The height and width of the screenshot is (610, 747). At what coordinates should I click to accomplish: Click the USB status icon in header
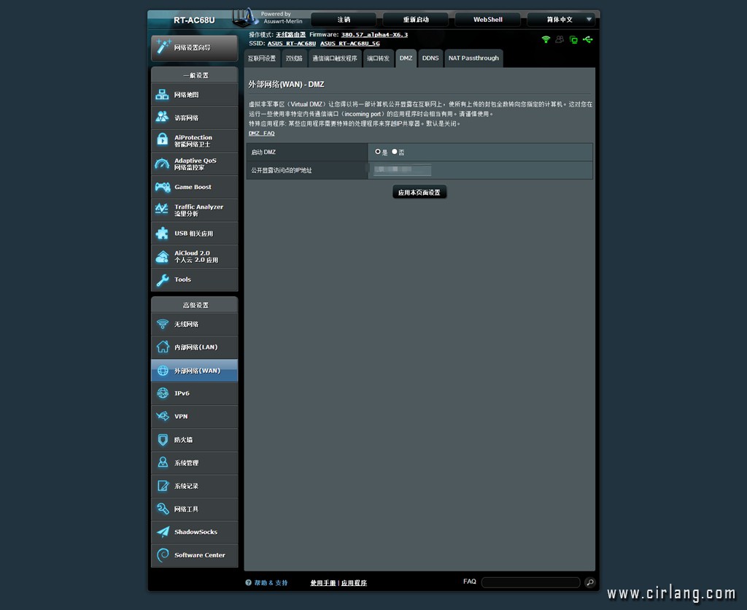click(x=588, y=39)
